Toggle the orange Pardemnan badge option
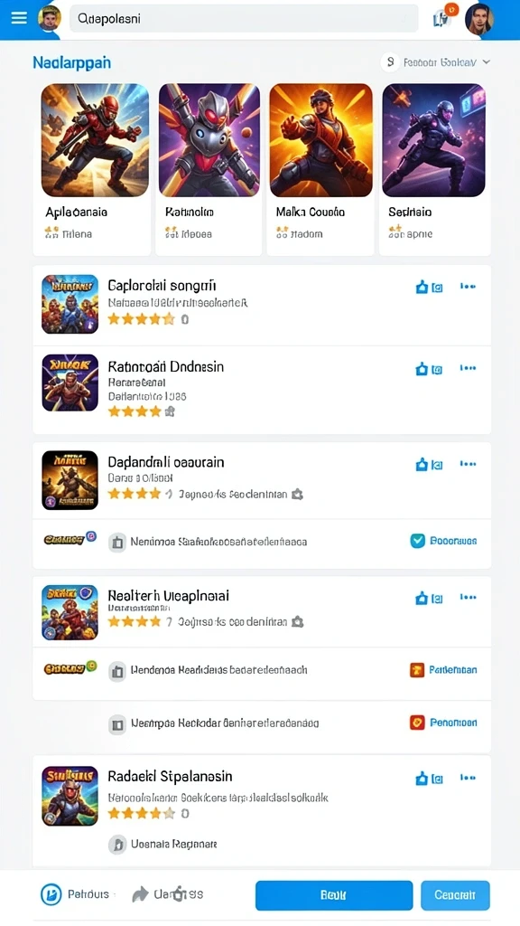520x926 pixels. [417, 670]
